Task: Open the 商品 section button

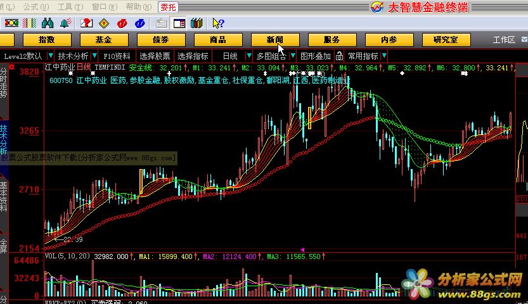Action: pyautogui.click(x=218, y=40)
